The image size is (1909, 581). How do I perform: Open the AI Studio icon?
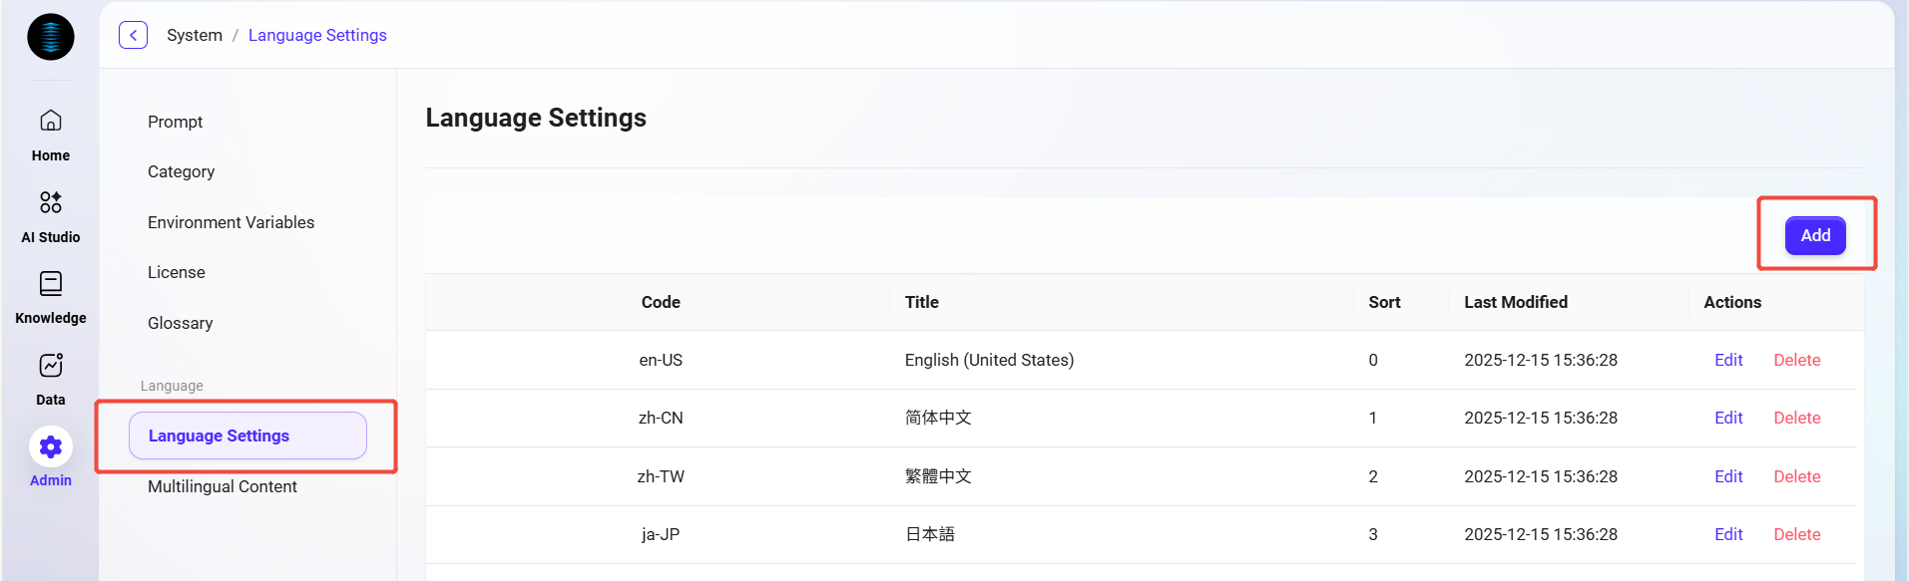51,203
